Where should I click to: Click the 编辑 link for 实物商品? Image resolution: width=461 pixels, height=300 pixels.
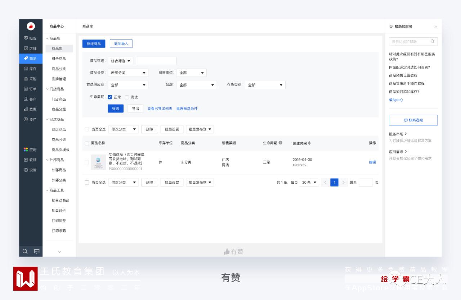372,162
